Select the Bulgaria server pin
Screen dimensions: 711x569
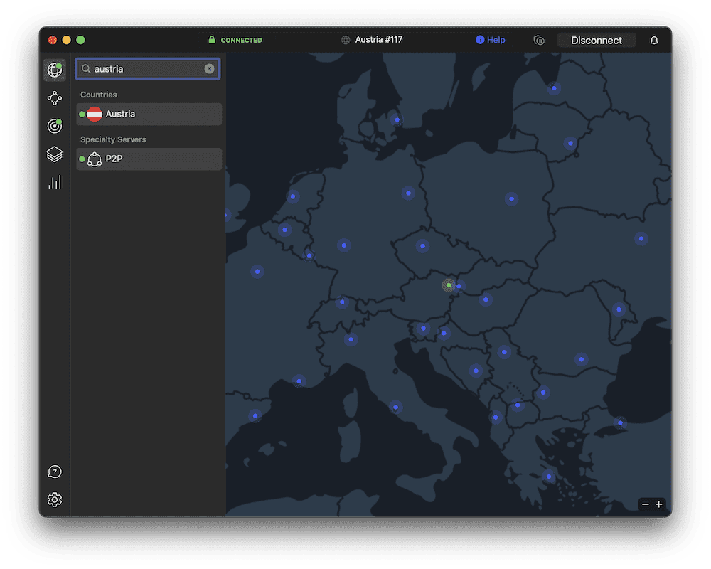543,392
